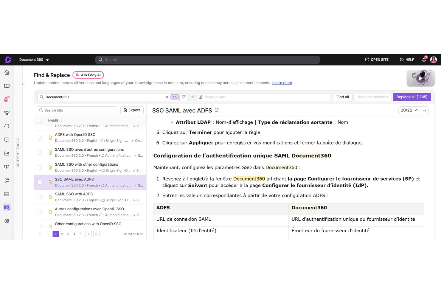Toggle the match case 'ab' option
441x294 pixels.
pos(175,97)
